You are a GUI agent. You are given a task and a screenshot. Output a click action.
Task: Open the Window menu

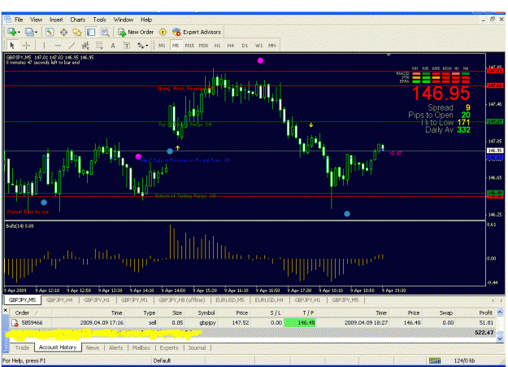click(124, 20)
